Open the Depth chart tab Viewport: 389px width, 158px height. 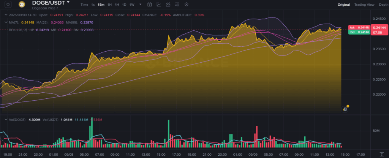click(x=383, y=5)
